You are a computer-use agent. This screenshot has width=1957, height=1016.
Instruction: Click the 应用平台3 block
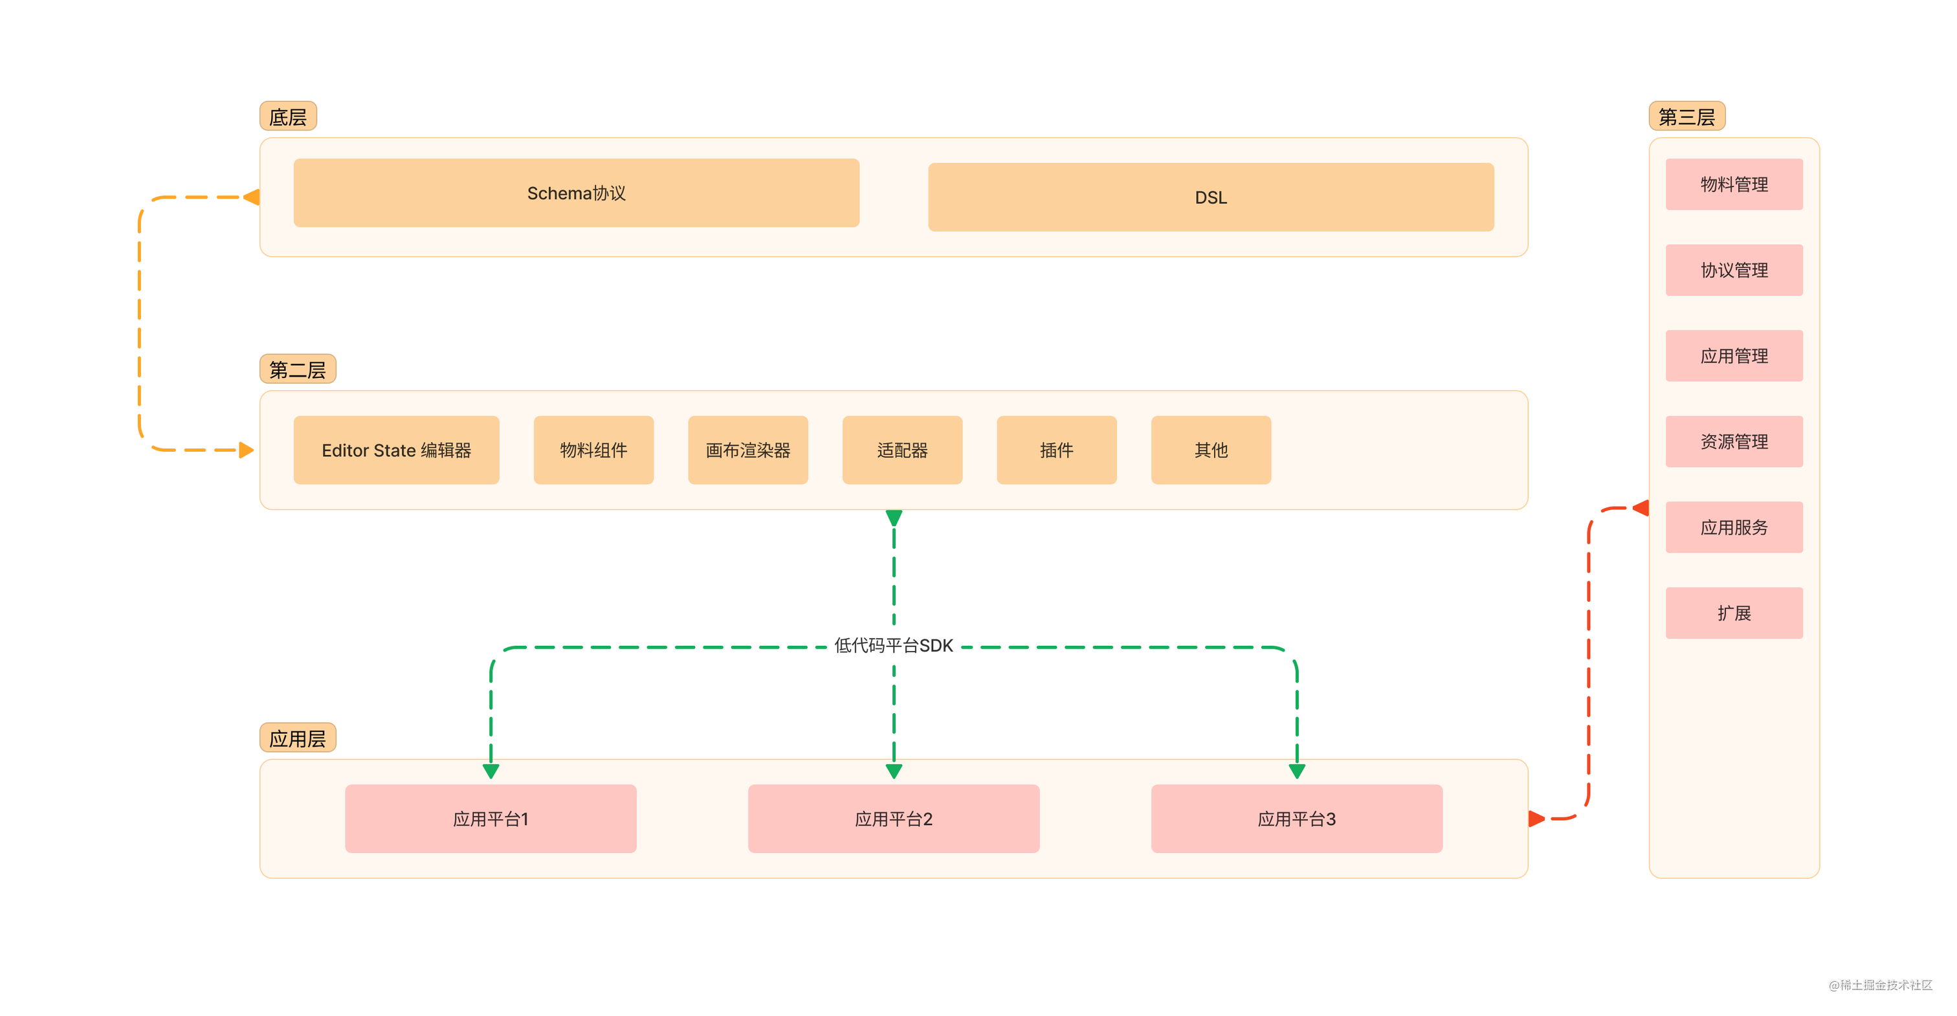(1296, 819)
